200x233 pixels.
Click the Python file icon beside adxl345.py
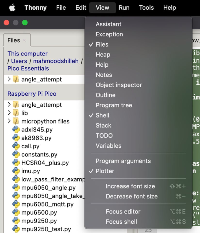16,130
